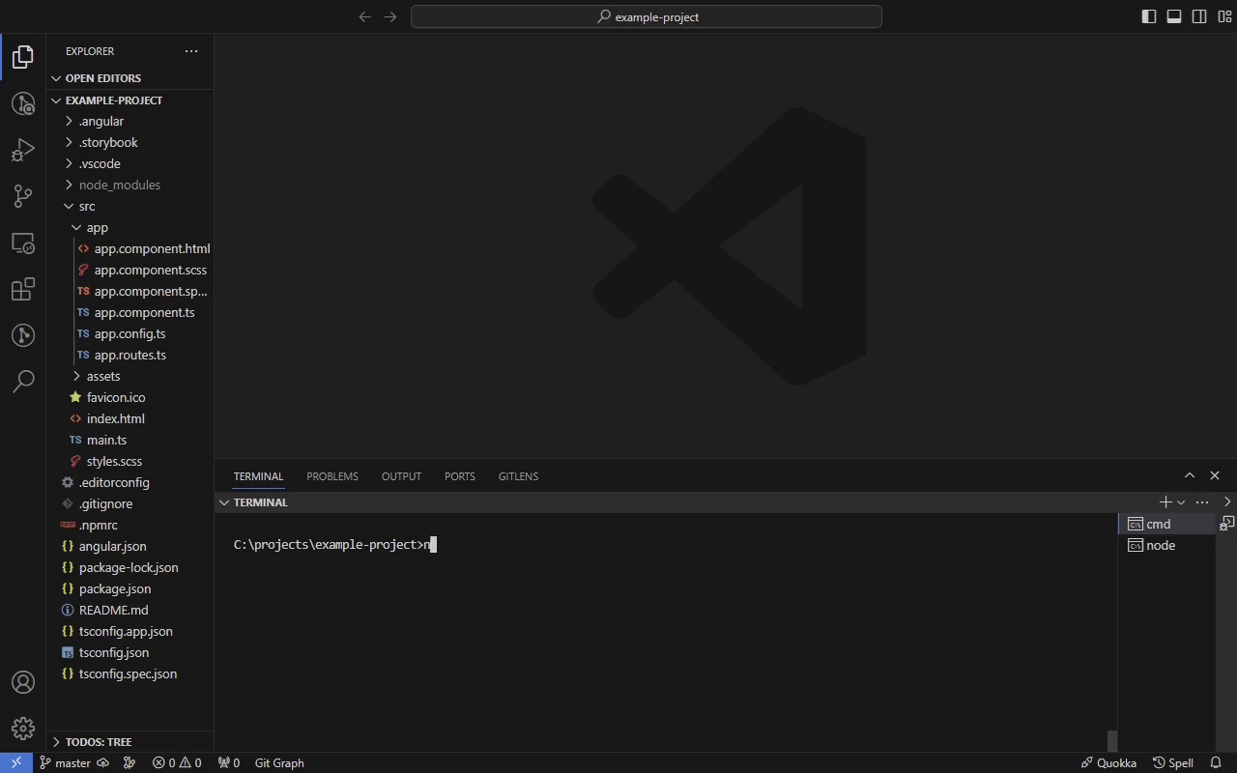The width and height of the screenshot is (1237, 773).
Task: Open the Search view in activity bar
Action: 23,382
